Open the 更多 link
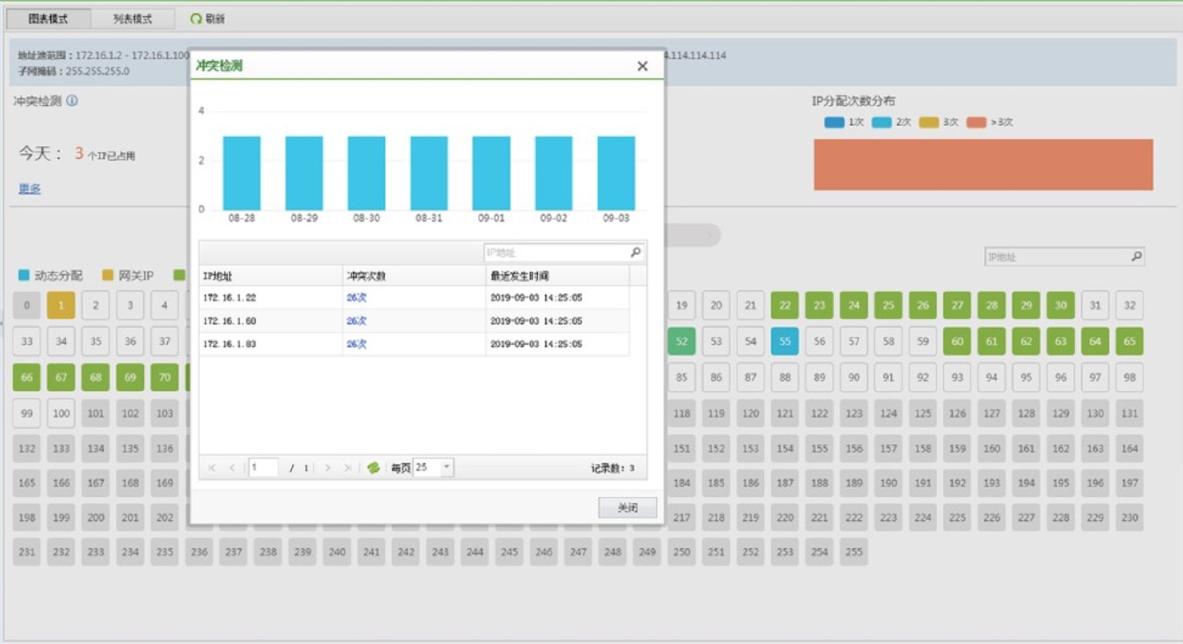Screen dimensions: 1183x644 coord(30,189)
